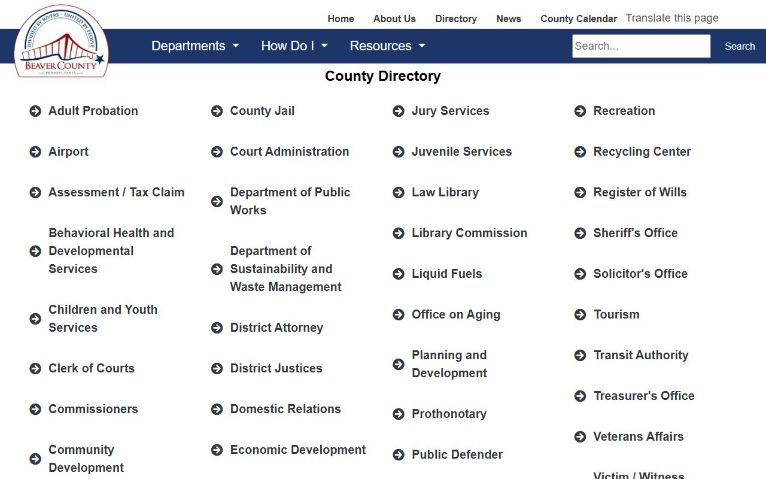766x479 pixels.
Task: Open the Recycling Center link
Action: pyautogui.click(x=642, y=151)
